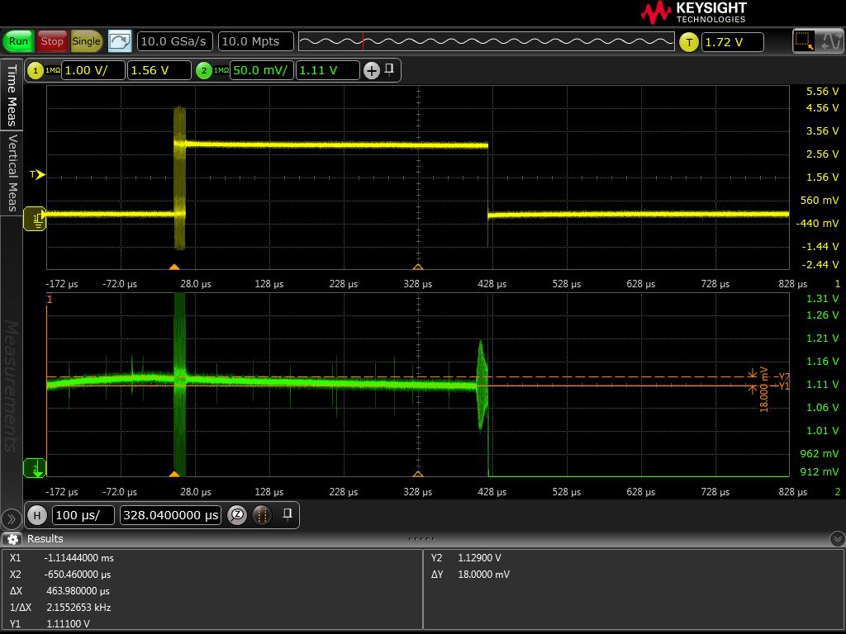Select the zoom box tool icon
Screen dimensions: 846x634
(x=804, y=41)
